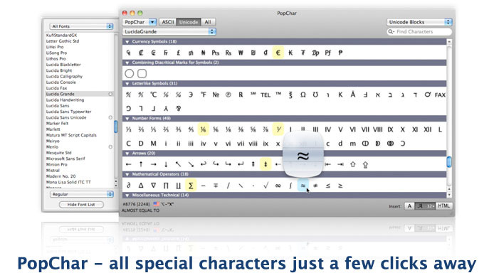Click the character table scrollbar thumb
Image resolution: width=494 pixels, height=273 pixels.
[x=449, y=162]
